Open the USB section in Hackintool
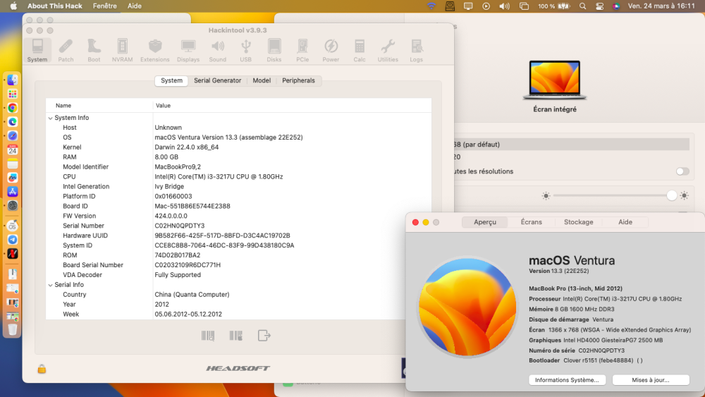The height and width of the screenshot is (397, 705). 245,50
